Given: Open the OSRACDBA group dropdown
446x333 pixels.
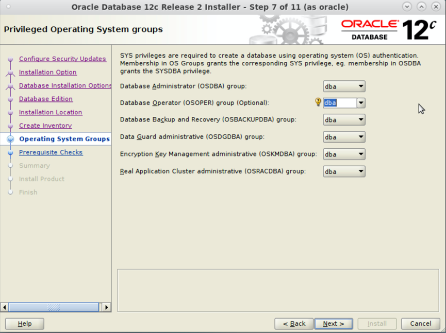Looking at the screenshot, I should click(344, 171).
